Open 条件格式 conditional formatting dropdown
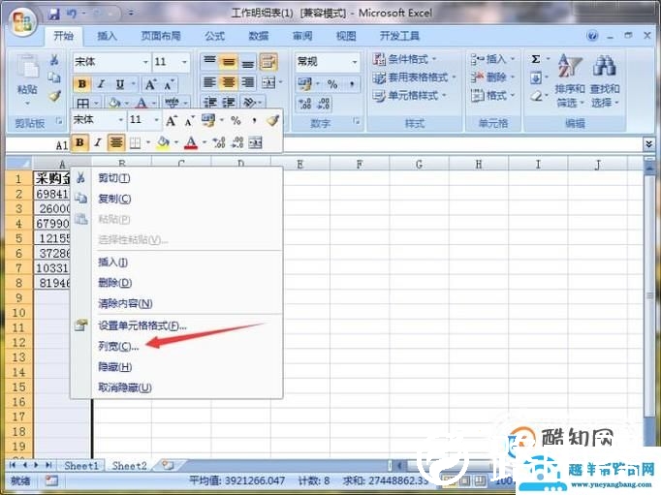Screen dimensions: 661x495 click(x=404, y=59)
